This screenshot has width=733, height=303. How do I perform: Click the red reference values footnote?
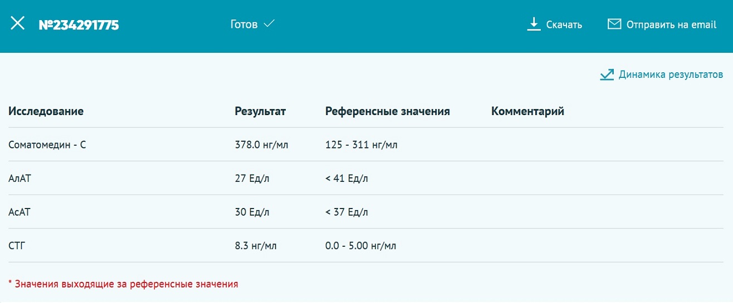(x=123, y=284)
